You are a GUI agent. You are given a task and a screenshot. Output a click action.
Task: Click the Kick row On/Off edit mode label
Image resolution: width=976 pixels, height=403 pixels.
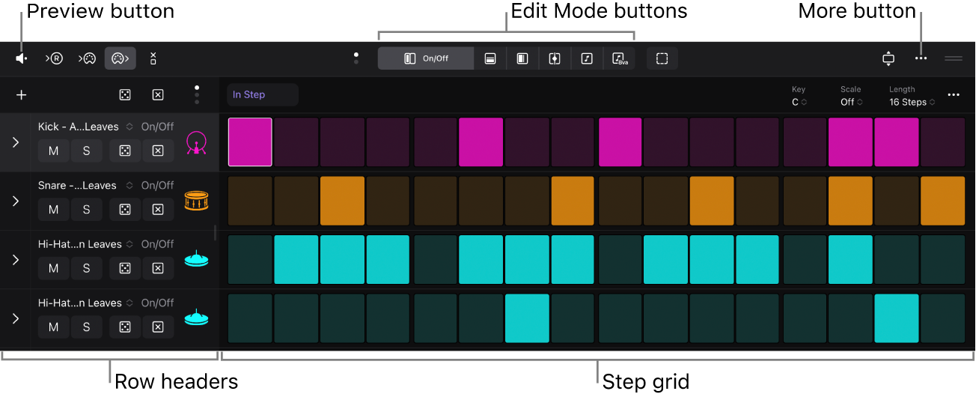click(x=157, y=127)
